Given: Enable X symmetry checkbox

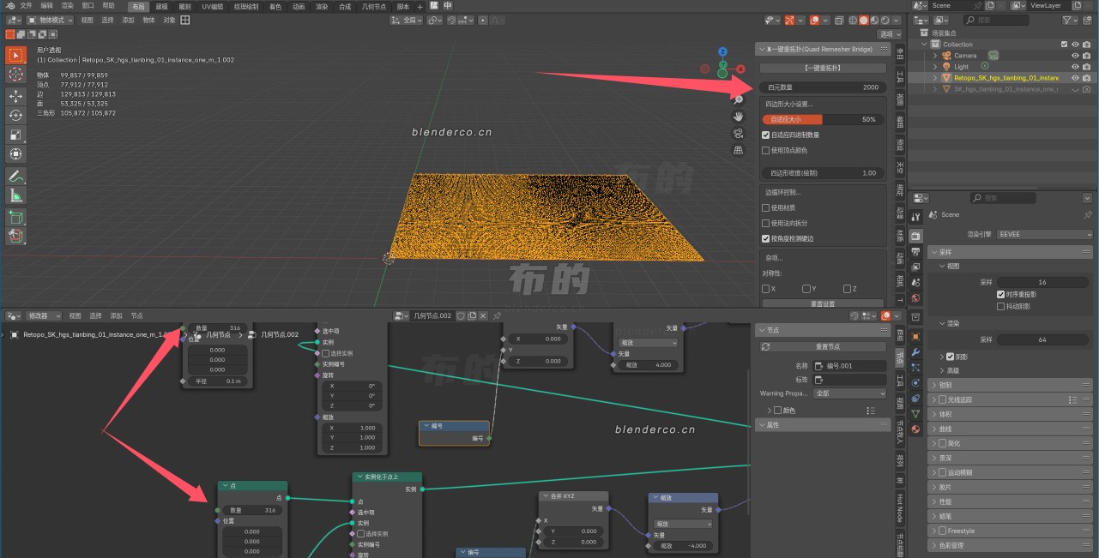Looking at the screenshot, I should [766, 289].
